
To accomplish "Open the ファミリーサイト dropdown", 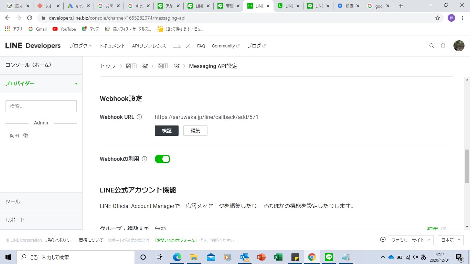I will click(411, 240).
